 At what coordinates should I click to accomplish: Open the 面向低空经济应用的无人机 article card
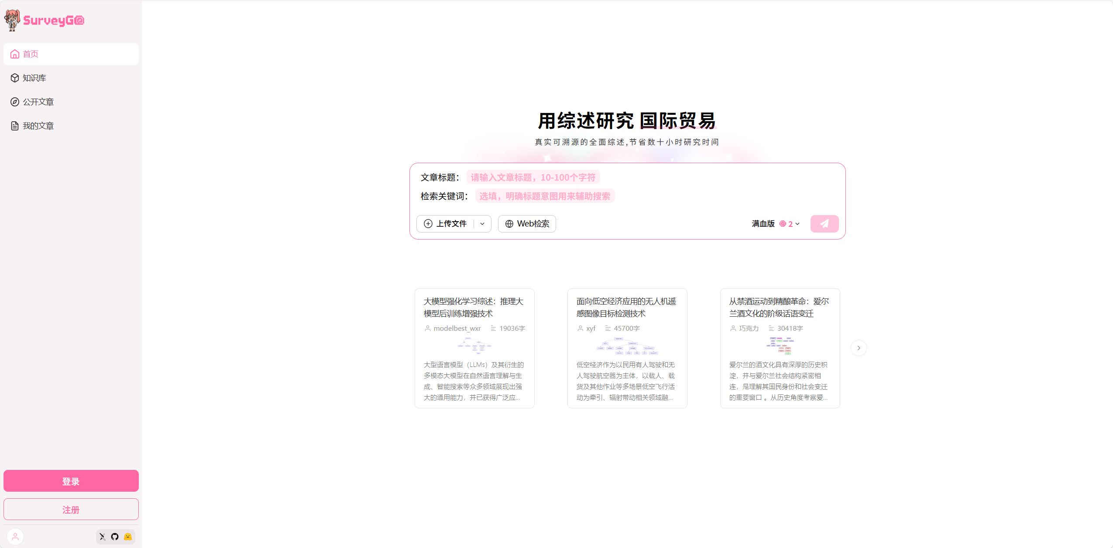point(627,348)
